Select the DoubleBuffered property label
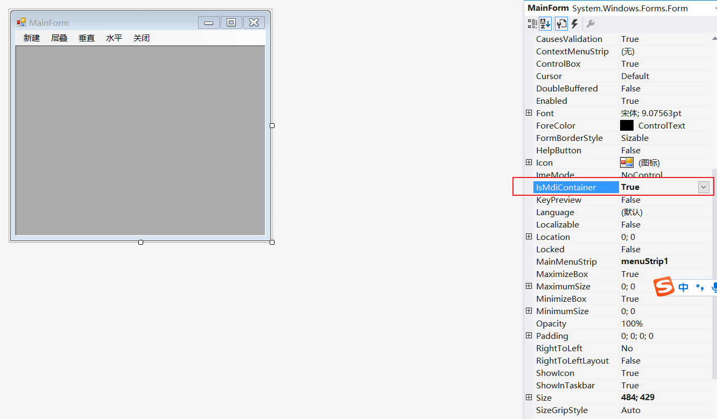717x419 pixels. 567,88
